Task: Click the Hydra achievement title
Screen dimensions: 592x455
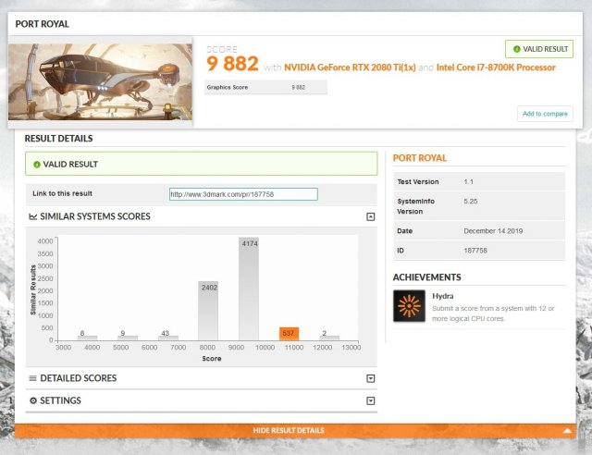Action: pyautogui.click(x=443, y=296)
